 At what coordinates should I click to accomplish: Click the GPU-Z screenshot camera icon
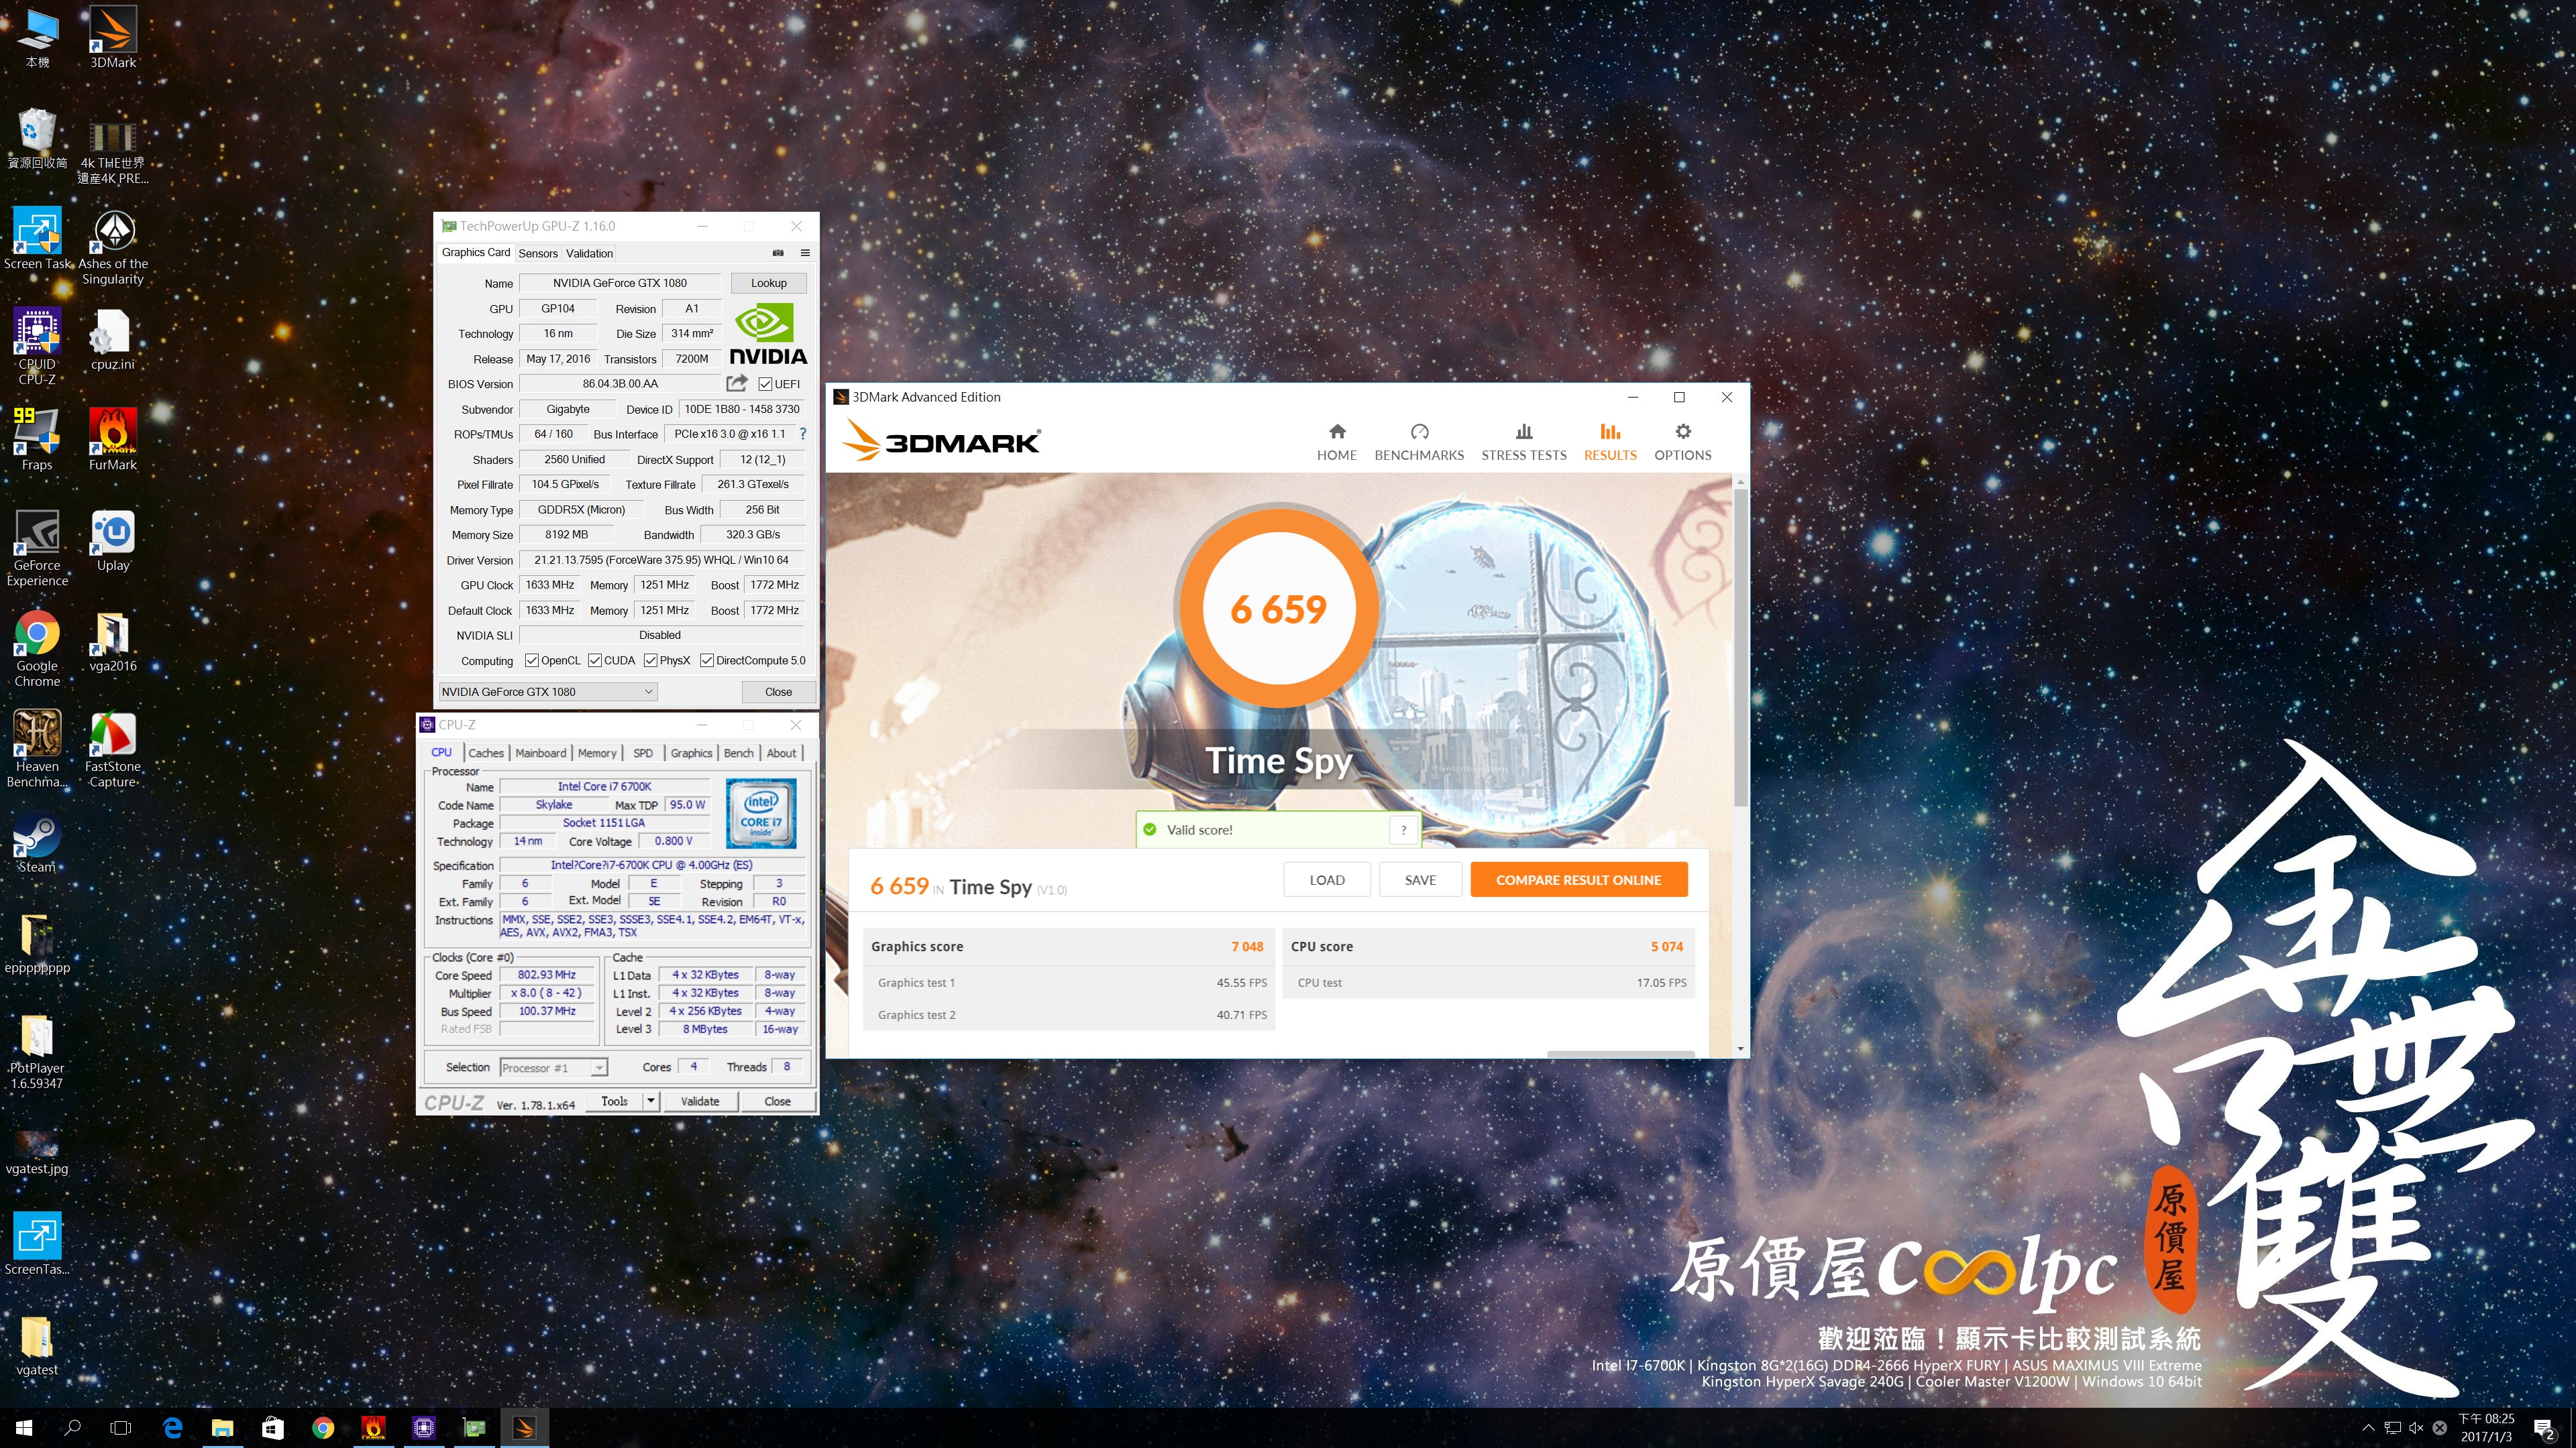778,253
